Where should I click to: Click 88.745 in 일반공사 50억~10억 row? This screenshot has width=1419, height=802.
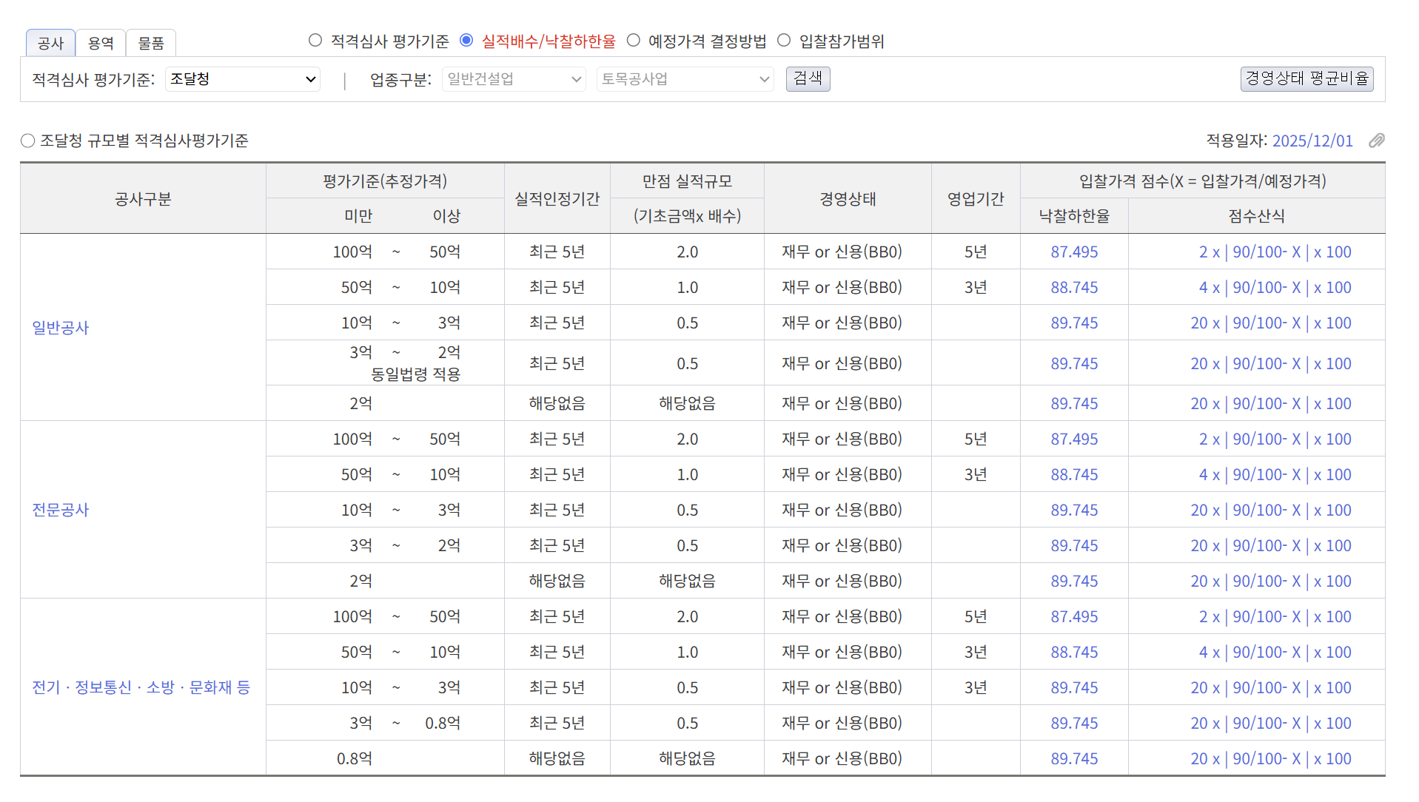click(1074, 288)
